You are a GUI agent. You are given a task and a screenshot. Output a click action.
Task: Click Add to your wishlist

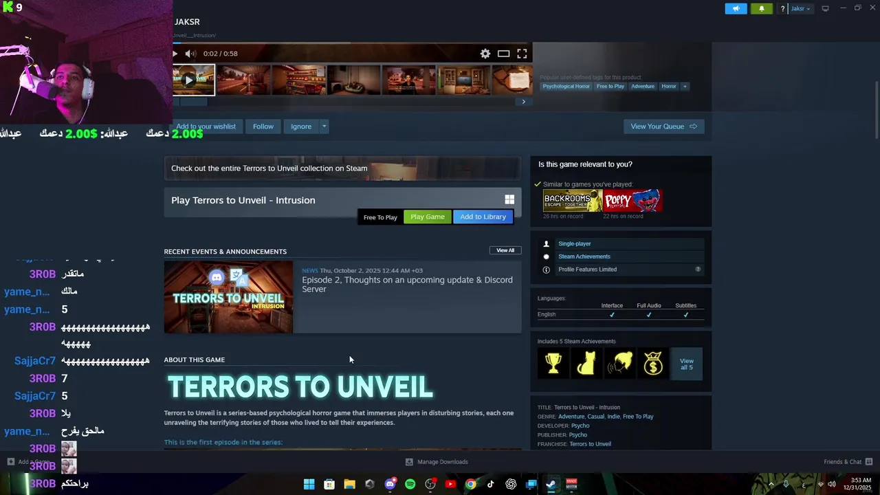pyautogui.click(x=206, y=126)
